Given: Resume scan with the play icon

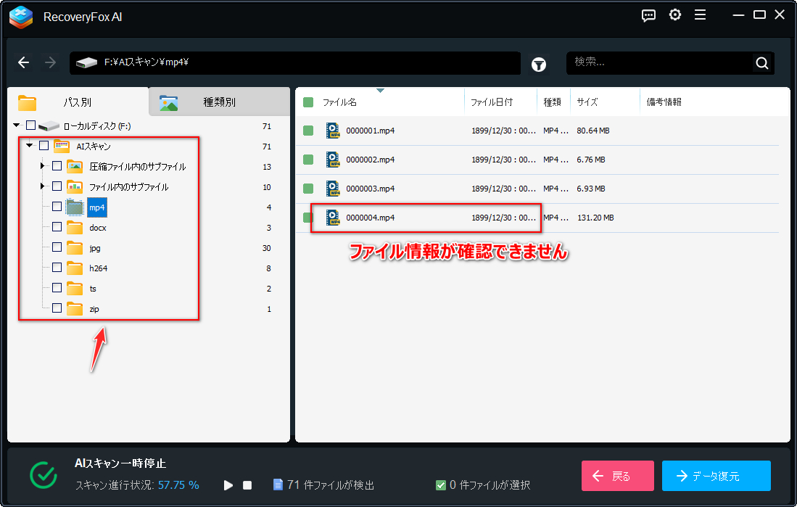Looking at the screenshot, I should coord(228,485).
